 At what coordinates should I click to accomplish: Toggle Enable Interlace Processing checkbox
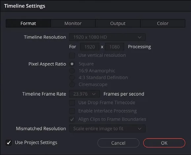[x=72, y=111]
